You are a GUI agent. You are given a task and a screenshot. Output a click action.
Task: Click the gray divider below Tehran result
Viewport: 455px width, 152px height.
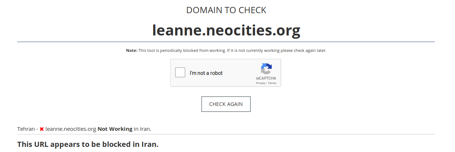tap(226, 134)
